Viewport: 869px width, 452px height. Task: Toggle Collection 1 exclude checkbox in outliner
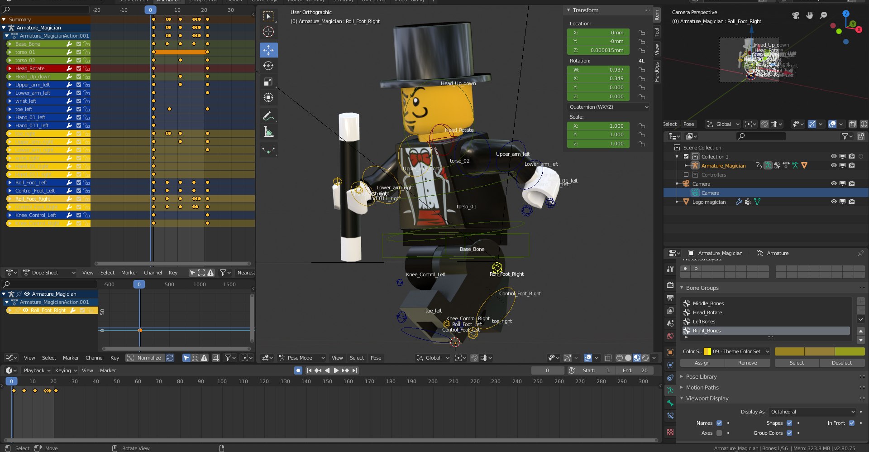click(686, 157)
